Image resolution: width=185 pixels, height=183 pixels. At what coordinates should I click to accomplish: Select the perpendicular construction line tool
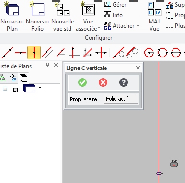click(x=74, y=53)
